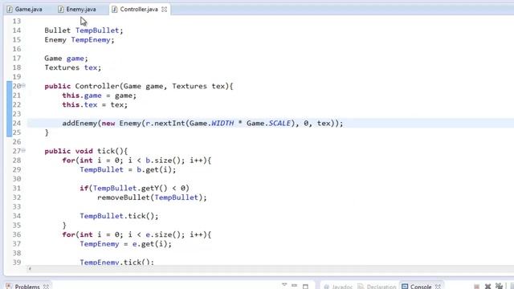Close the Console view
Image resolution: width=514 pixels, height=289 pixels.
pos(439,287)
